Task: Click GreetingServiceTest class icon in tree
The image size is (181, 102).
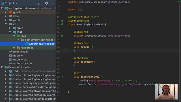Action: [27, 44]
